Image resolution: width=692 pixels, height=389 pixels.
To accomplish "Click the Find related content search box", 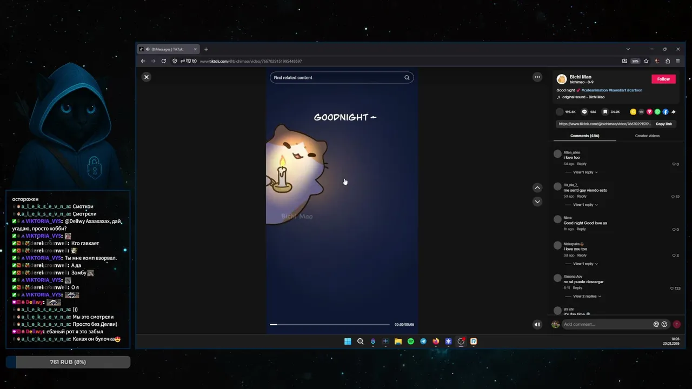I will coord(342,77).
